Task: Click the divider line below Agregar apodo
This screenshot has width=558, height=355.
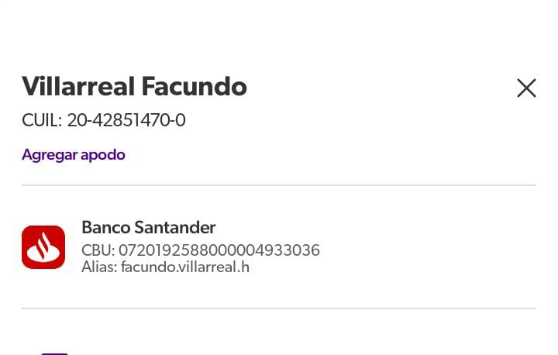Action: (x=279, y=185)
